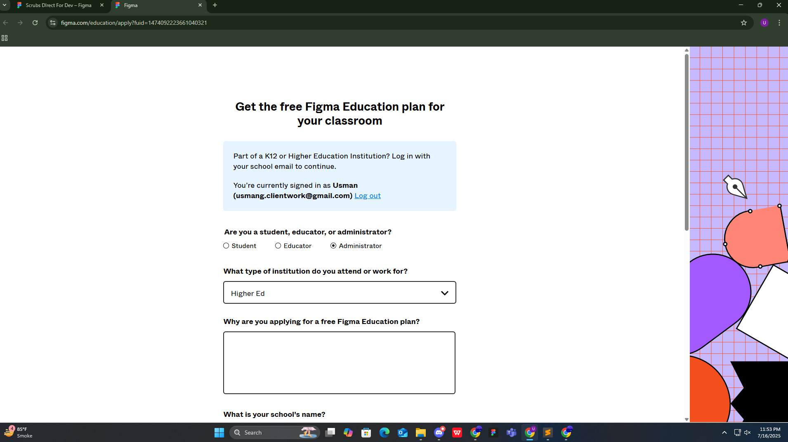Open Chrome's three-dot menu

[779, 23]
